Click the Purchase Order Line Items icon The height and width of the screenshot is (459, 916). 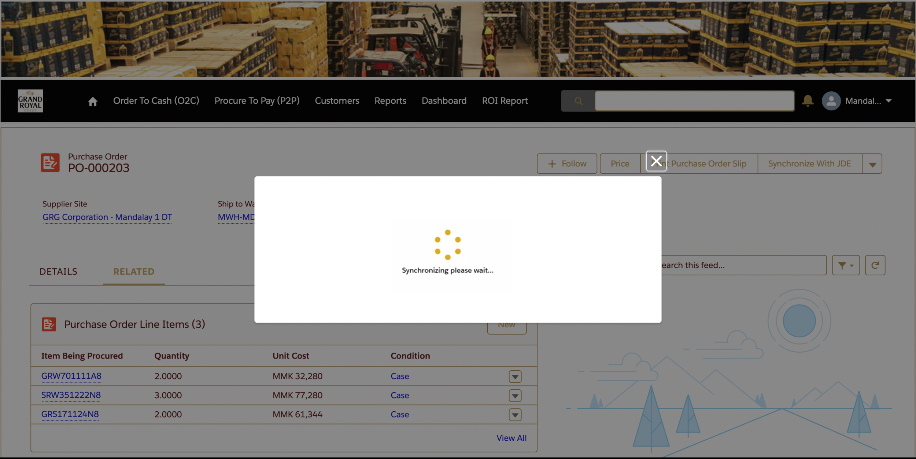coord(49,324)
